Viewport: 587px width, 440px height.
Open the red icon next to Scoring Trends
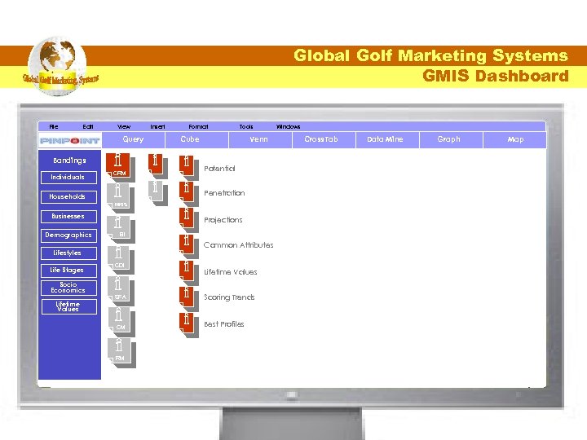click(x=188, y=298)
